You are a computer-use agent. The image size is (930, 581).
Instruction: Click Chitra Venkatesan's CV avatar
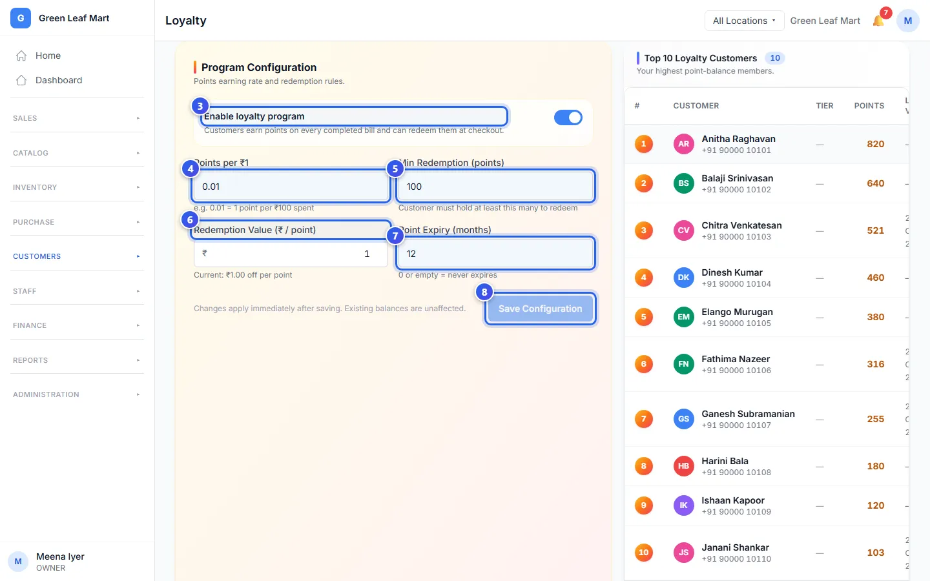tap(684, 230)
